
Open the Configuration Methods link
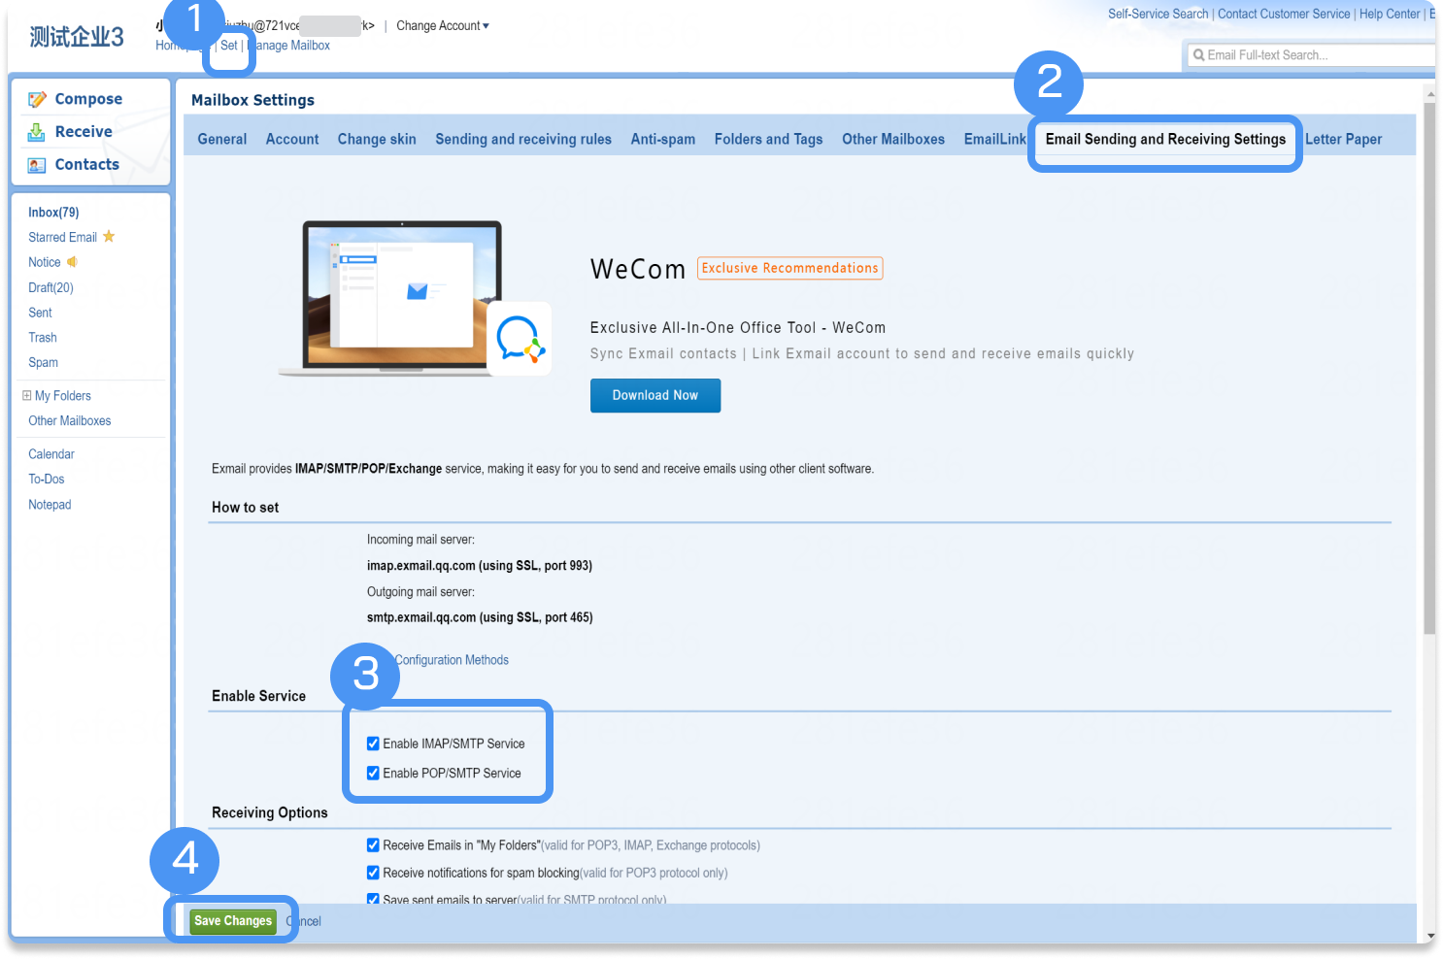pos(452,660)
